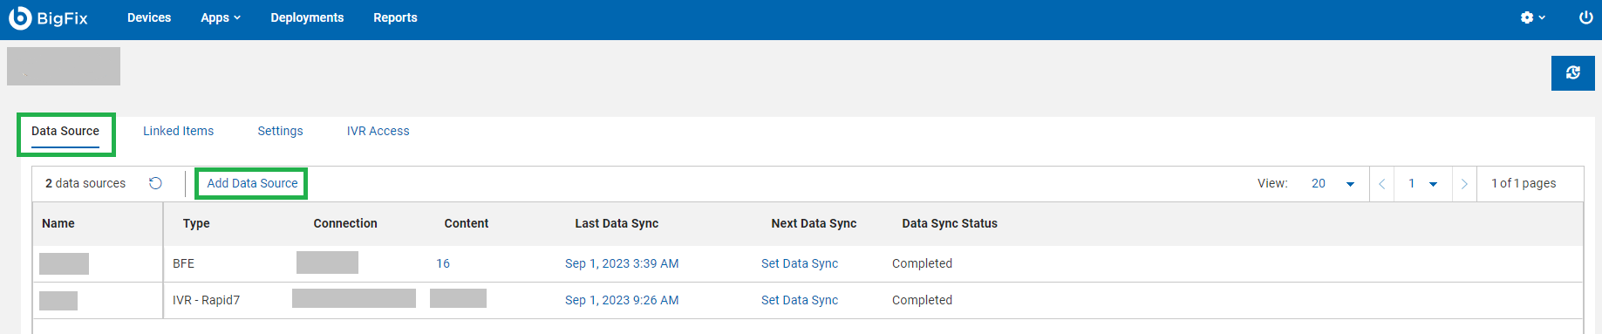Open the Devices menu
Viewport: 1602px width, 334px height.
coord(149,17)
